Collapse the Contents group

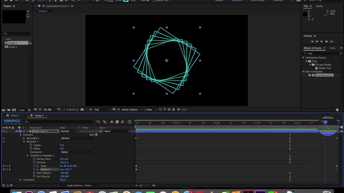click(x=20, y=135)
